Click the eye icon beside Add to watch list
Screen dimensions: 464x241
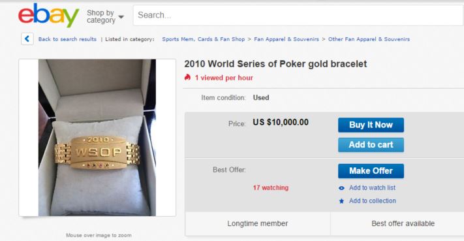(x=341, y=188)
